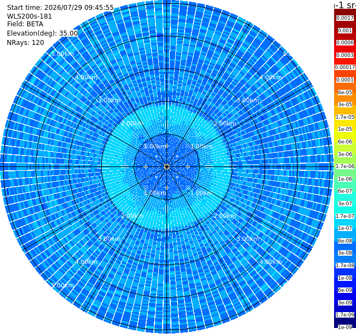Click the Field: BETA label
The width and height of the screenshot is (356, 334).
25,24
